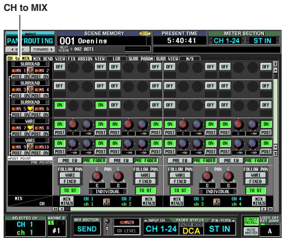This screenshot has width=283, height=238.
Task: Click the yellow heart pairing MX 5 and MX 6
Action: (x=30, y=109)
